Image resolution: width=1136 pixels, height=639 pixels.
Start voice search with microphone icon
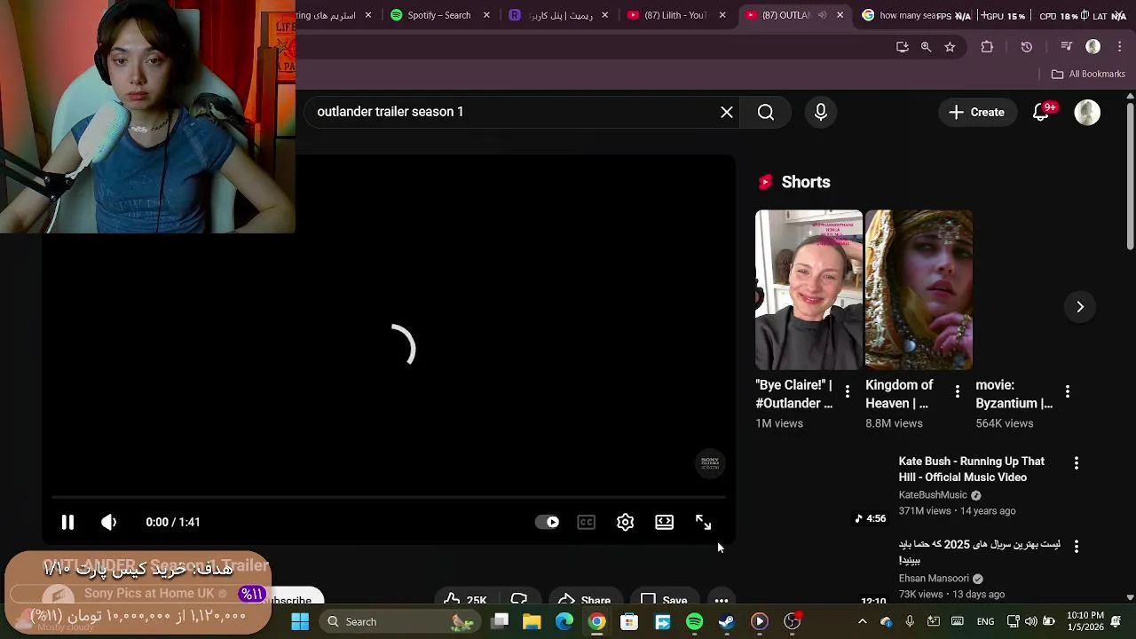click(x=821, y=112)
